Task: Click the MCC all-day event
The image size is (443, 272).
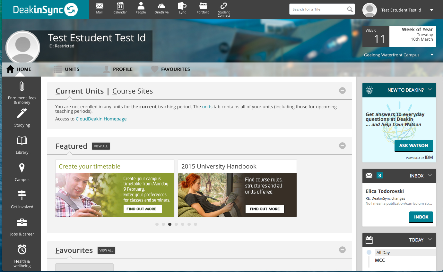Action: (380, 260)
